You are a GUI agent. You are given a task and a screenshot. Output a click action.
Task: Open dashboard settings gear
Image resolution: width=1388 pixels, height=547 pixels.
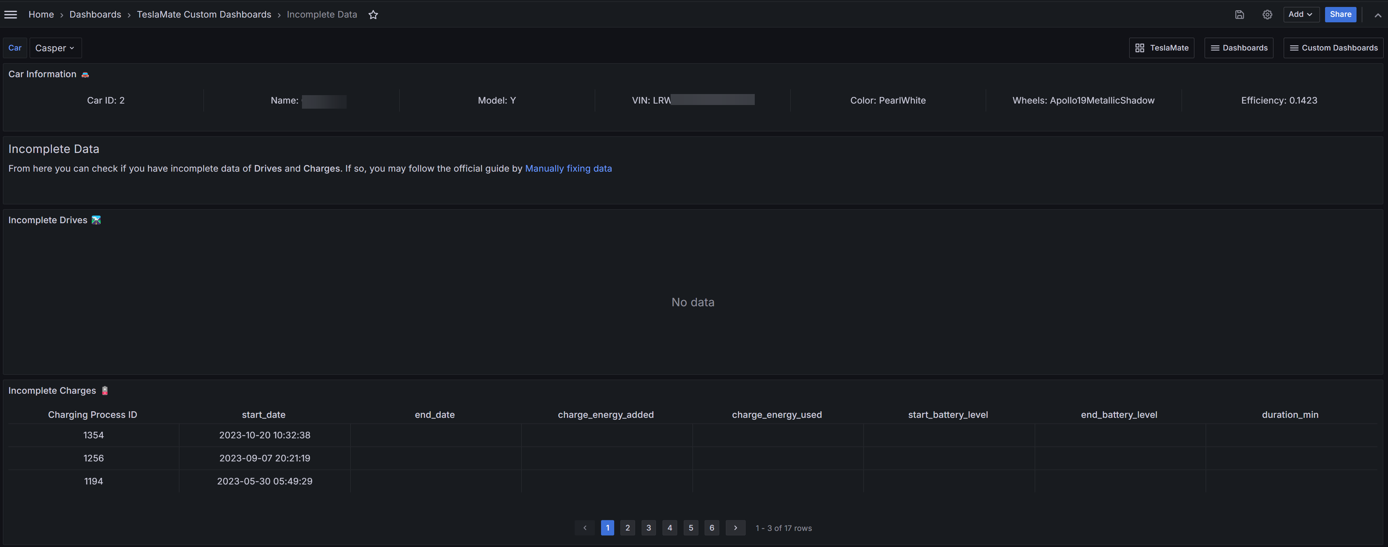click(1267, 15)
